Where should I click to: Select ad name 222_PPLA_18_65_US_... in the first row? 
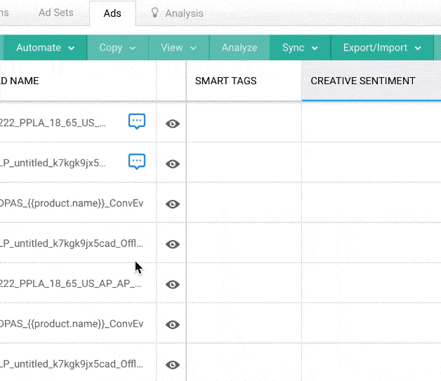coord(53,123)
